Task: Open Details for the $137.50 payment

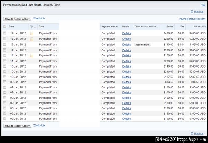Action: coord(127,77)
